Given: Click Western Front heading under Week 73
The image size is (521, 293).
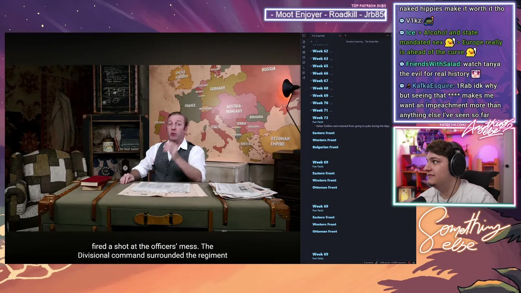Looking at the screenshot, I should click(x=324, y=140).
